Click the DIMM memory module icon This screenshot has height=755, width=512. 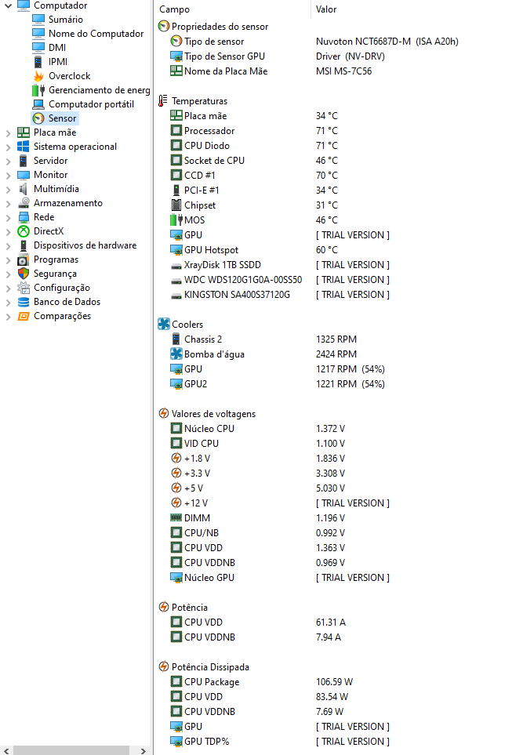[x=176, y=517]
